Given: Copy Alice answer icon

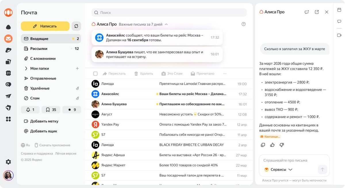Looking at the screenshot, I should pos(263,145).
